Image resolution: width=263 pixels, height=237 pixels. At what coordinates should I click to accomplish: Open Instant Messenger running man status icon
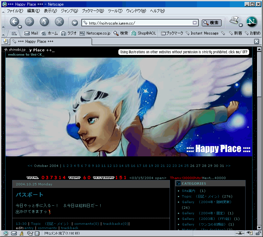[x=22, y=233]
